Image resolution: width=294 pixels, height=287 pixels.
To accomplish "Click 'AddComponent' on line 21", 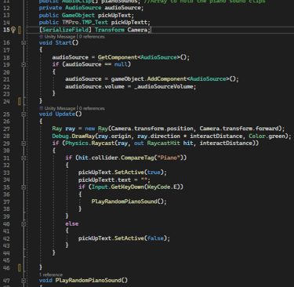I will tap(167, 78).
